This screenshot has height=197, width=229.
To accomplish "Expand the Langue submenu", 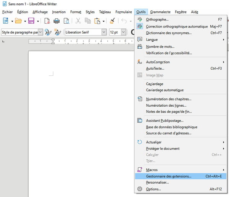I will 223,40.
